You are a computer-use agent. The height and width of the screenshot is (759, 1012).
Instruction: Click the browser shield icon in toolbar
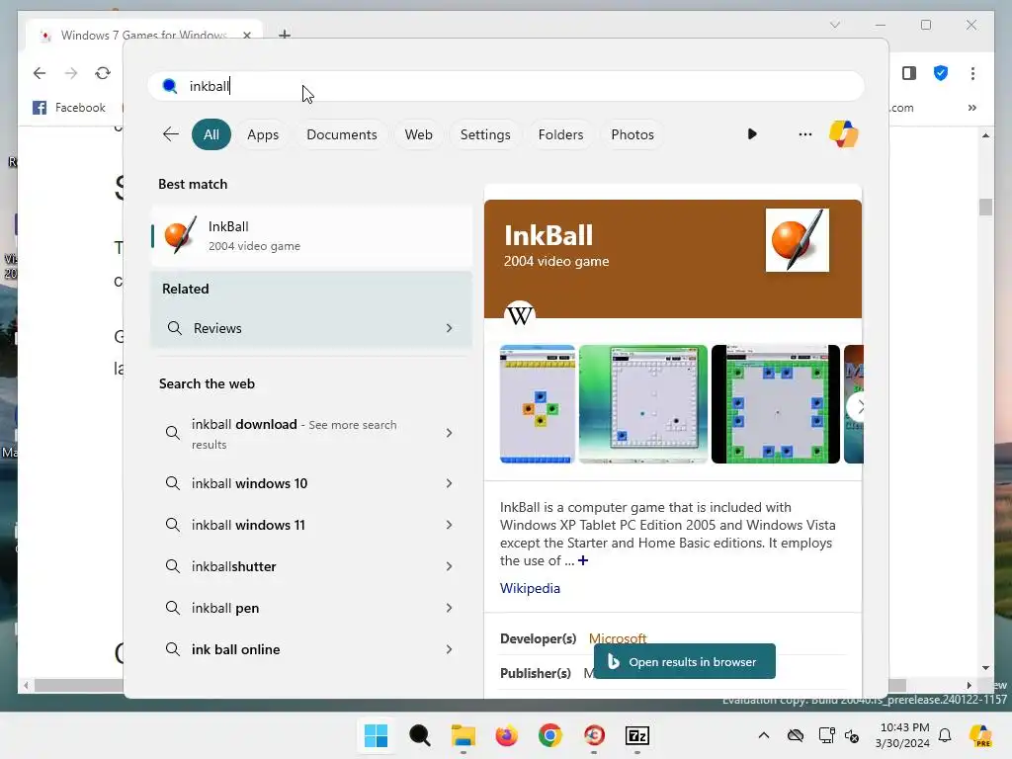941,73
